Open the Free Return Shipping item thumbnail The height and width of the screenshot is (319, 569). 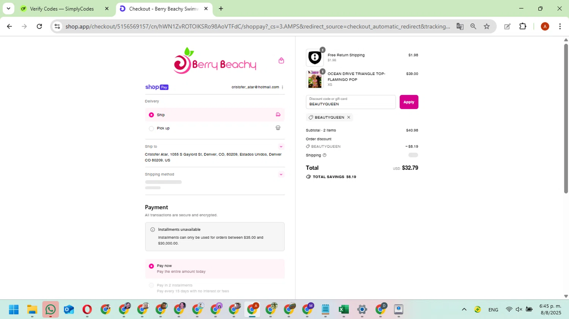314,58
